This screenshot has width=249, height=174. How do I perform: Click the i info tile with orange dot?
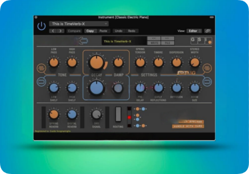(x=208, y=41)
